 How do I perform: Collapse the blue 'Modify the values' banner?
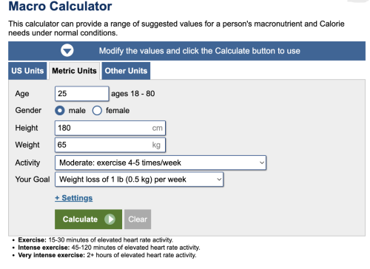186,51
